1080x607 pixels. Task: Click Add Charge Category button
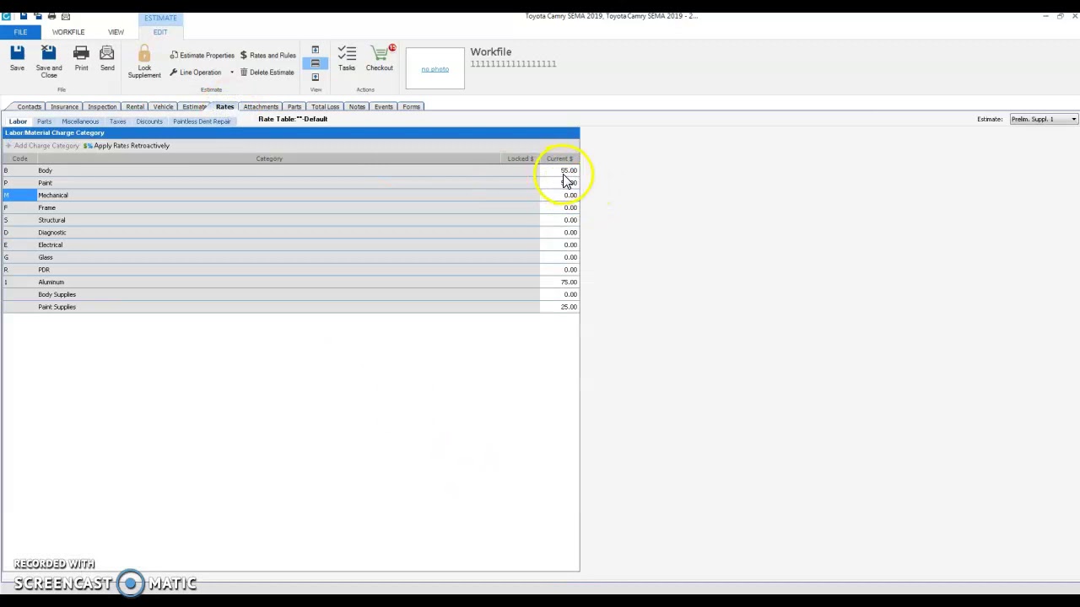coord(42,146)
